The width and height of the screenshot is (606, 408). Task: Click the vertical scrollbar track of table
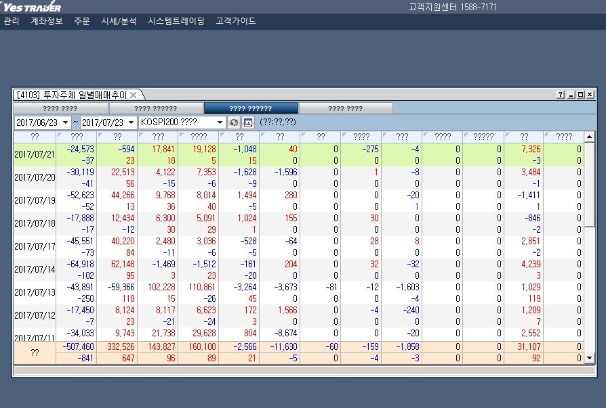pyautogui.click(x=589, y=284)
